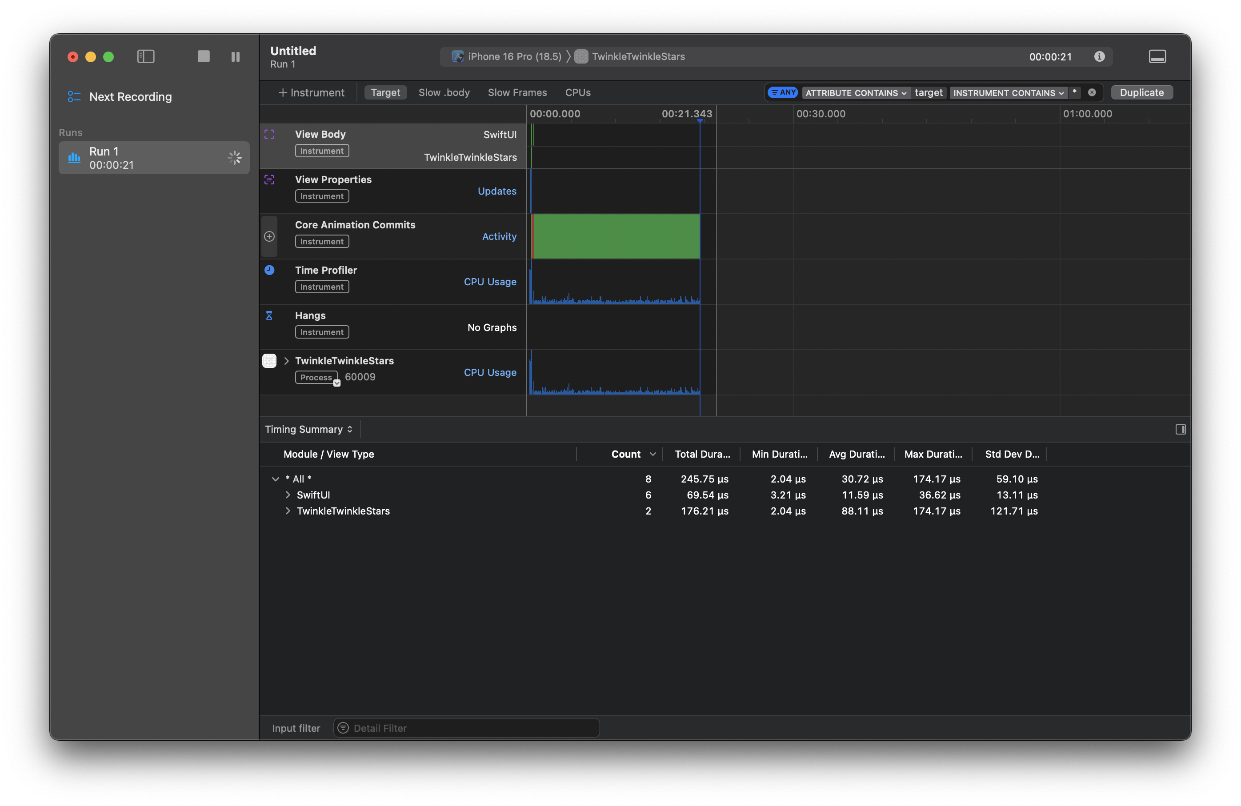
Task: Open the recording info popover
Action: point(1099,57)
